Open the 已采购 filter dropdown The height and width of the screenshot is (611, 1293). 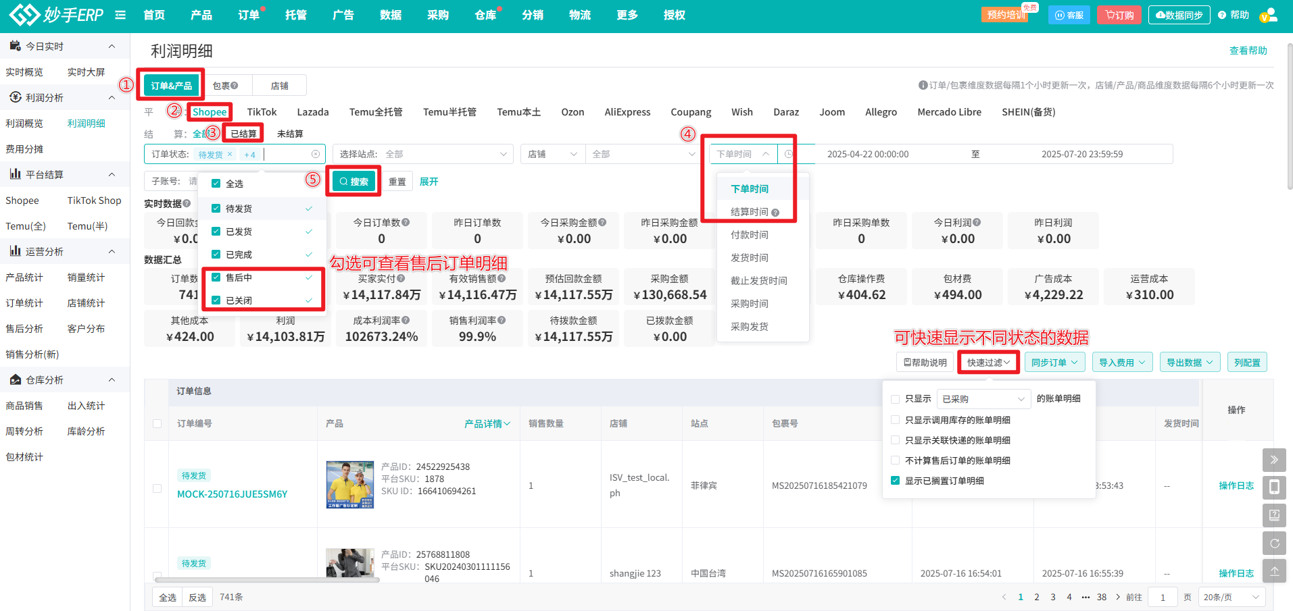[x=983, y=399]
